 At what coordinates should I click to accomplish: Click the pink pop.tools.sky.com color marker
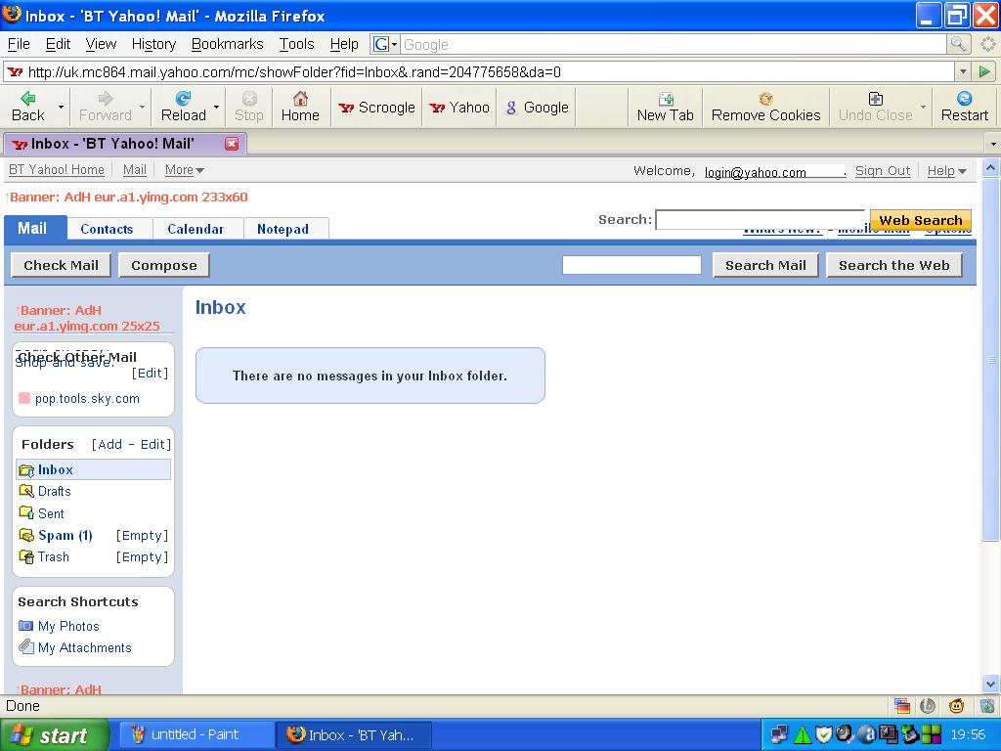tap(24, 399)
